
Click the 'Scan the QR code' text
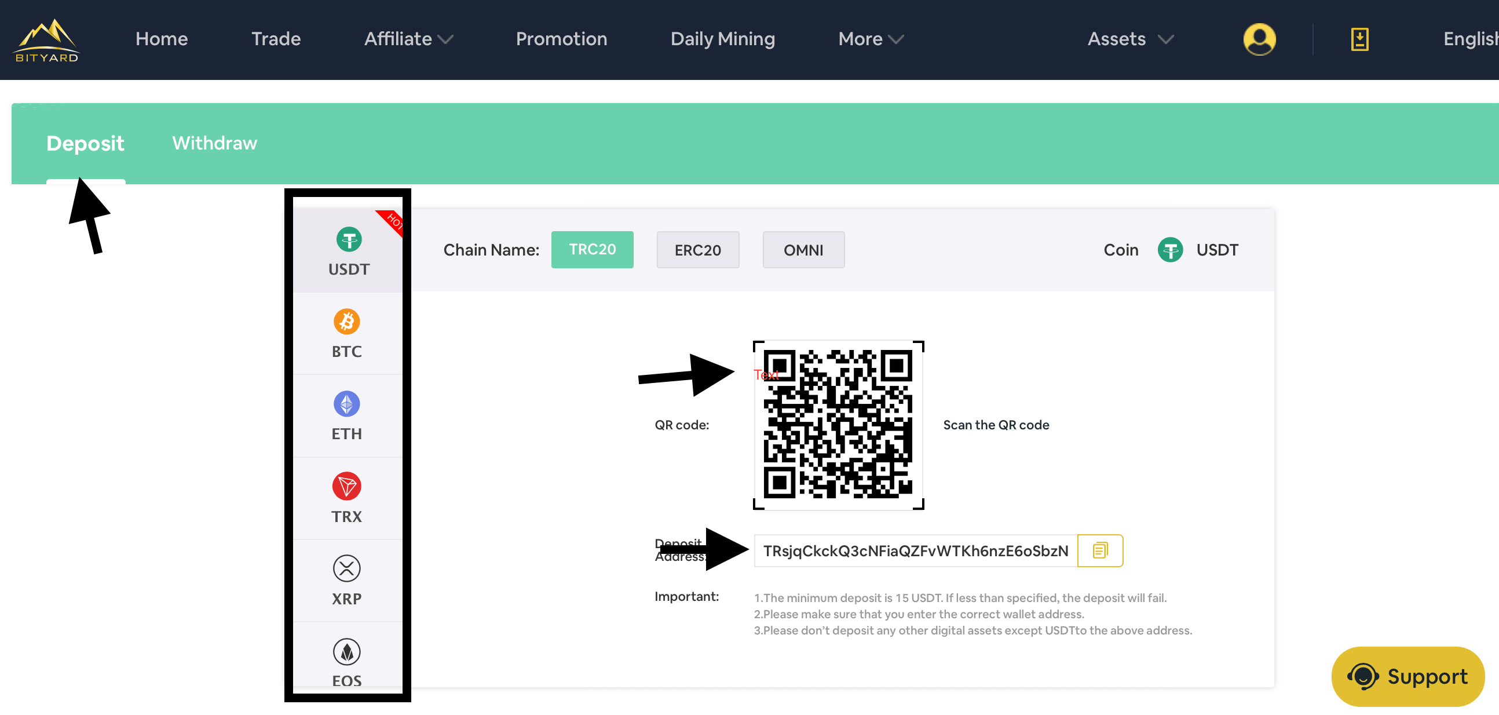[x=996, y=425]
